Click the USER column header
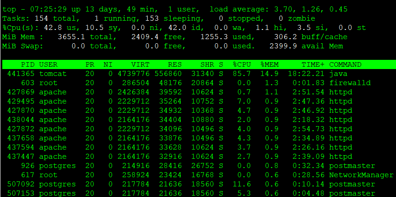Viewport: 396px width, 197px height. [48, 64]
